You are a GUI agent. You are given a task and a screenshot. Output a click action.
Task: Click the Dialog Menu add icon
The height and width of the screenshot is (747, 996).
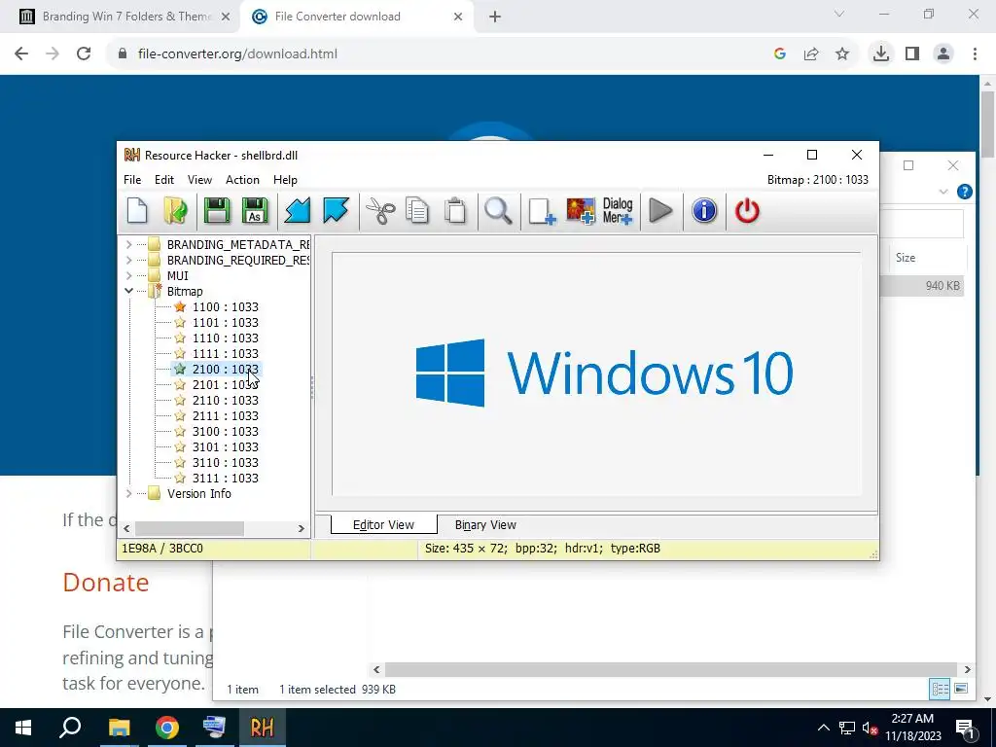pos(618,211)
